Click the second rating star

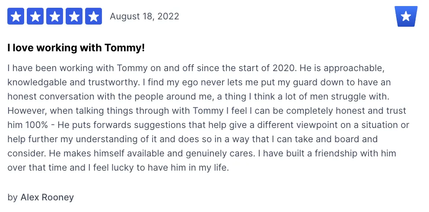click(35, 16)
